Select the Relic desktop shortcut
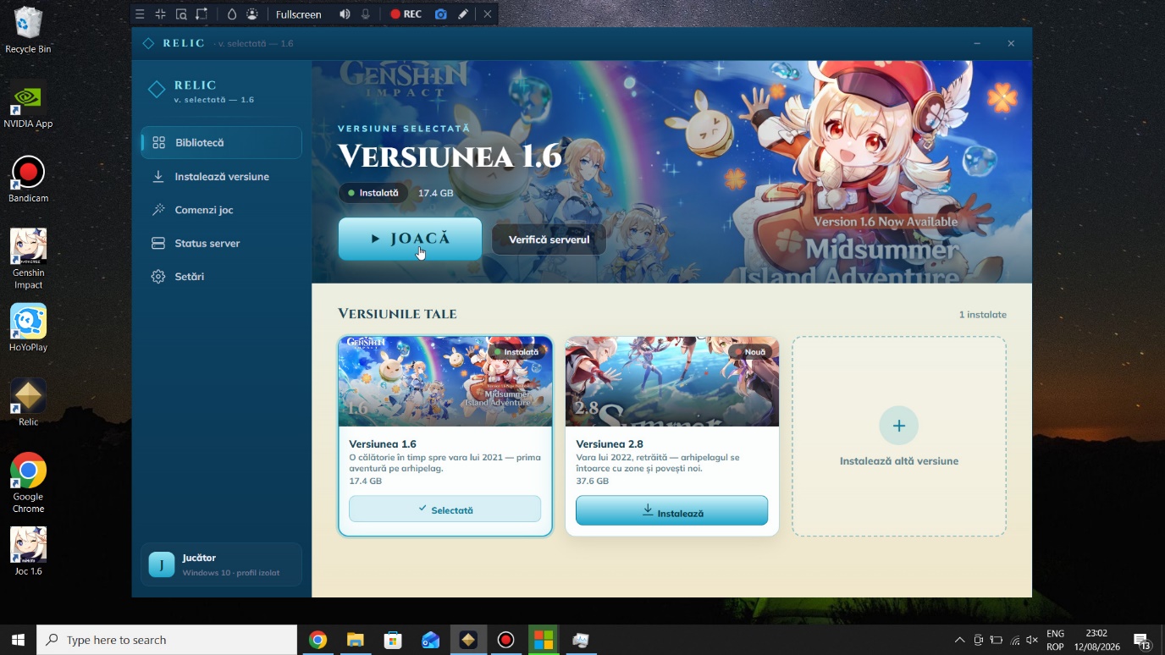This screenshot has width=1165, height=655. [x=28, y=403]
